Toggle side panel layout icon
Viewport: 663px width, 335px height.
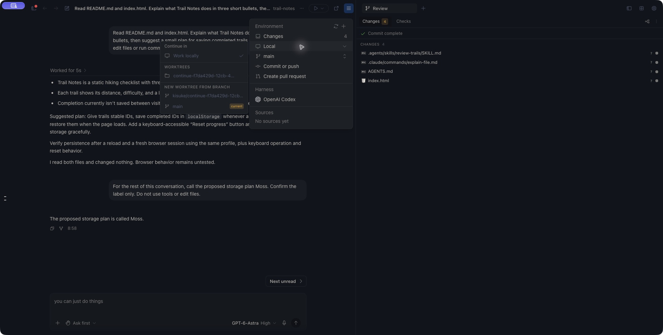pyautogui.click(x=629, y=8)
